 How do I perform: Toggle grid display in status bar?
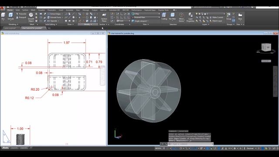(164, 148)
